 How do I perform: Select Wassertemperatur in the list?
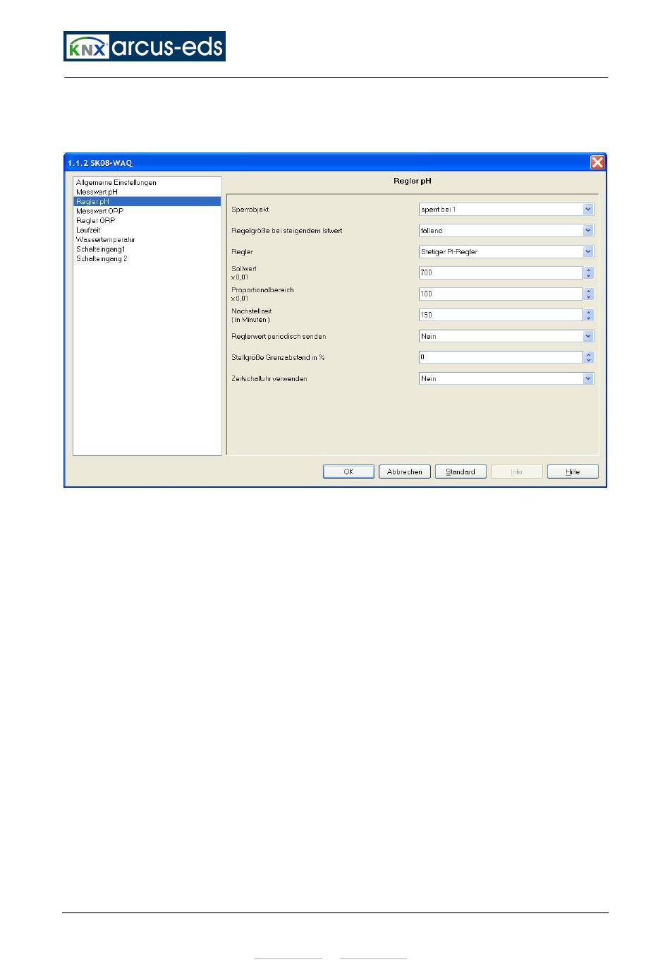click(105, 239)
